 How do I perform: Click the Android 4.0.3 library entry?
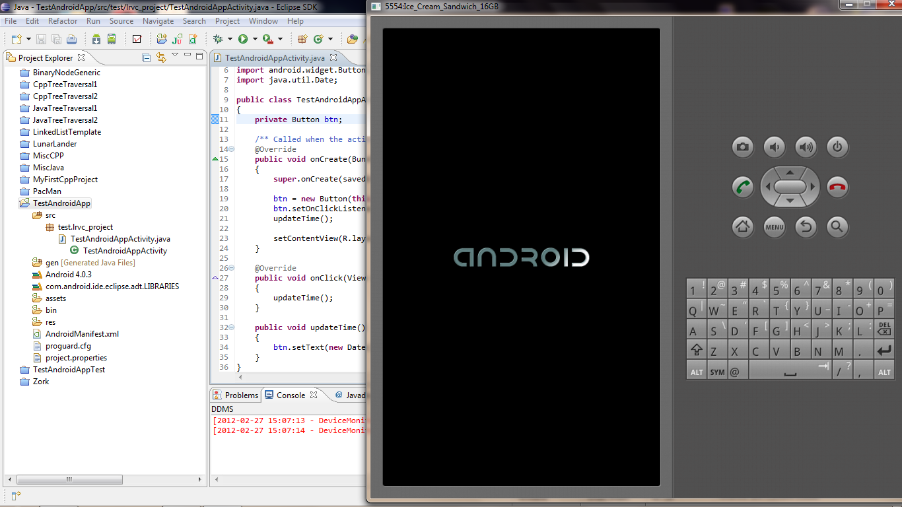(62, 275)
